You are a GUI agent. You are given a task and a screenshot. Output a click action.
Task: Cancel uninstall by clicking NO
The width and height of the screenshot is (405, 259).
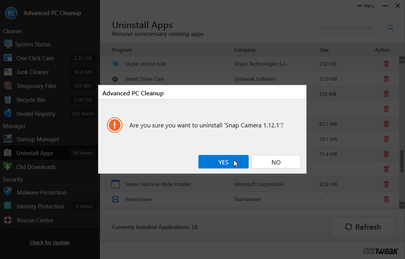pos(276,162)
